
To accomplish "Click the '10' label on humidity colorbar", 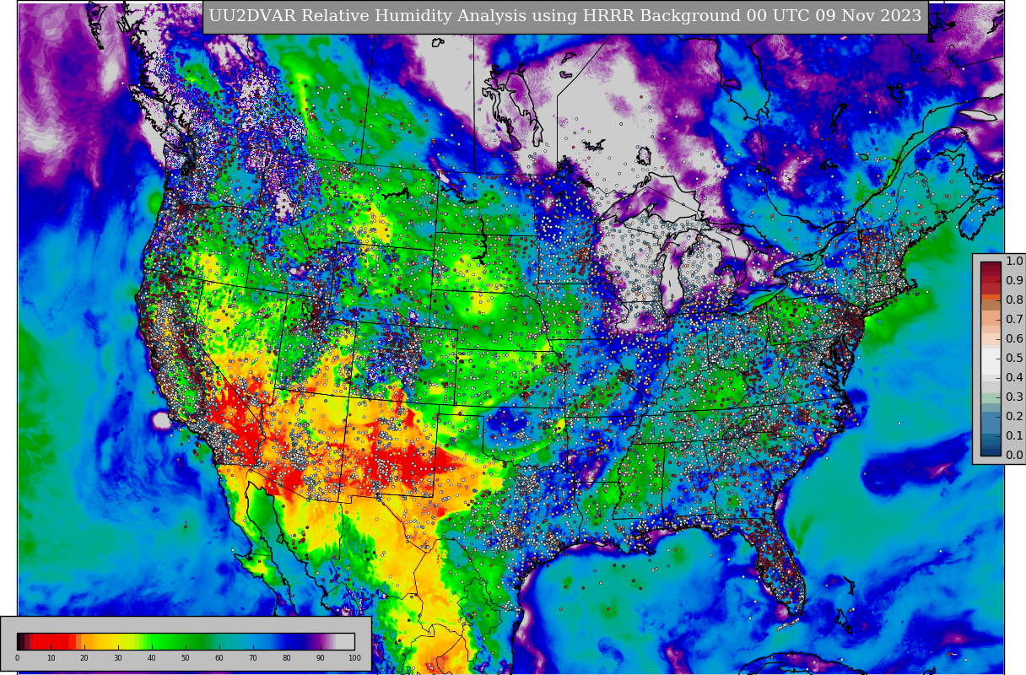I will [51, 658].
